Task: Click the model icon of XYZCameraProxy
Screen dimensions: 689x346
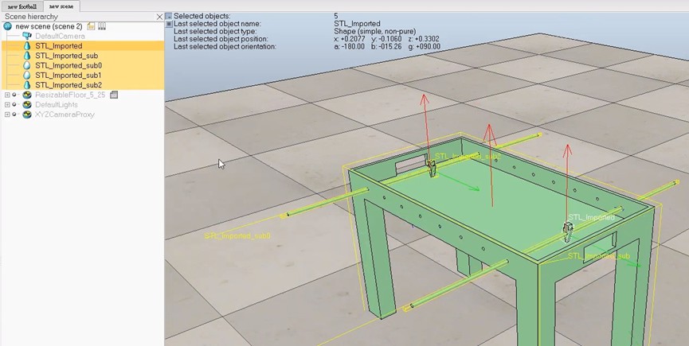Action: tap(27, 115)
